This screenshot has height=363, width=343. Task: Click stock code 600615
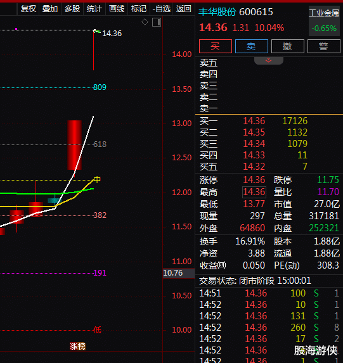(x=256, y=12)
